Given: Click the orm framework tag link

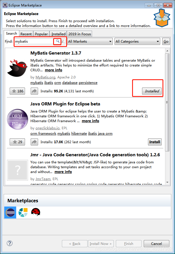Looking at the screenshot, I should [43, 134].
